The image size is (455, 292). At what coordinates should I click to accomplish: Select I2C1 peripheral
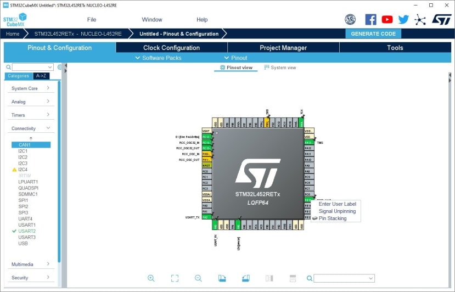[x=23, y=151]
